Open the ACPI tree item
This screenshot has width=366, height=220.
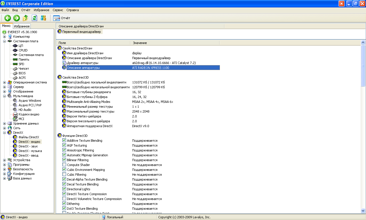pyautogui.click(x=22, y=78)
